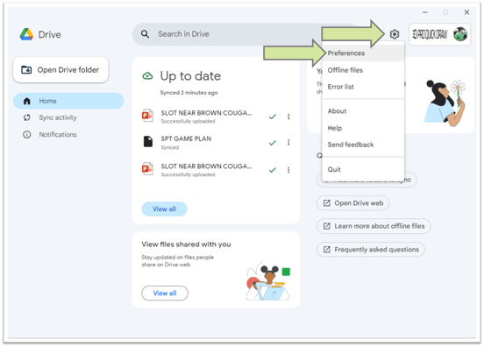Click View files shared with you heading
Viewport: 484px width, 347px height.
(x=186, y=244)
